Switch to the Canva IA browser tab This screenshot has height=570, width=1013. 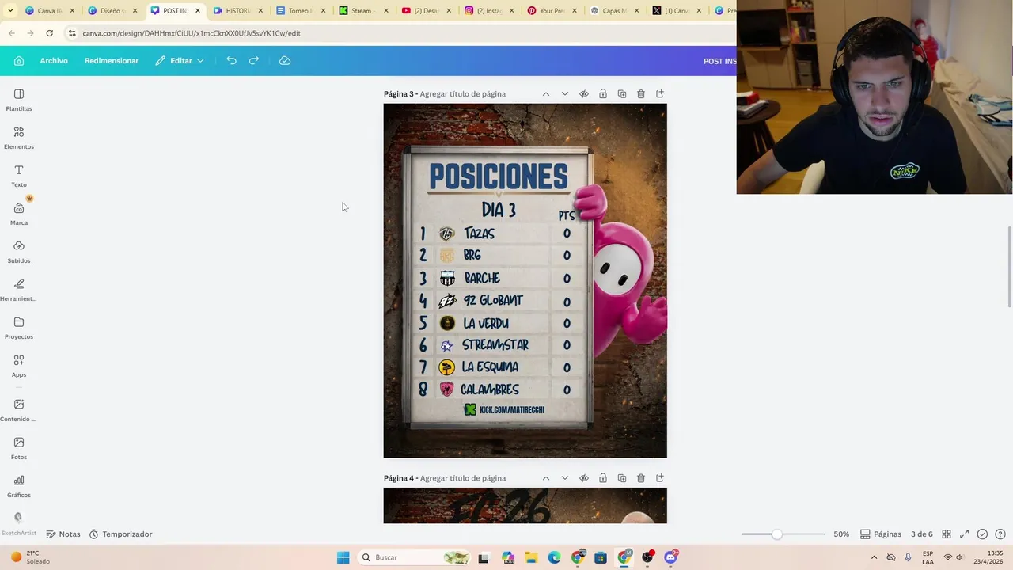[x=49, y=11]
